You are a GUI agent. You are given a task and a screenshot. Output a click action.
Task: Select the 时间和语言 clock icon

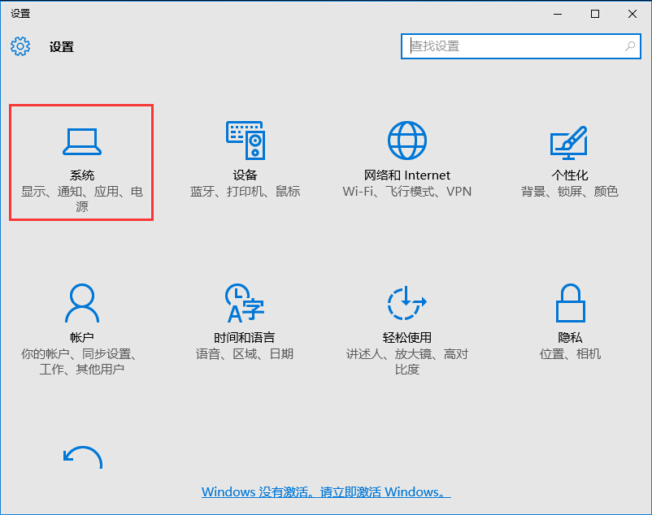pyautogui.click(x=244, y=302)
